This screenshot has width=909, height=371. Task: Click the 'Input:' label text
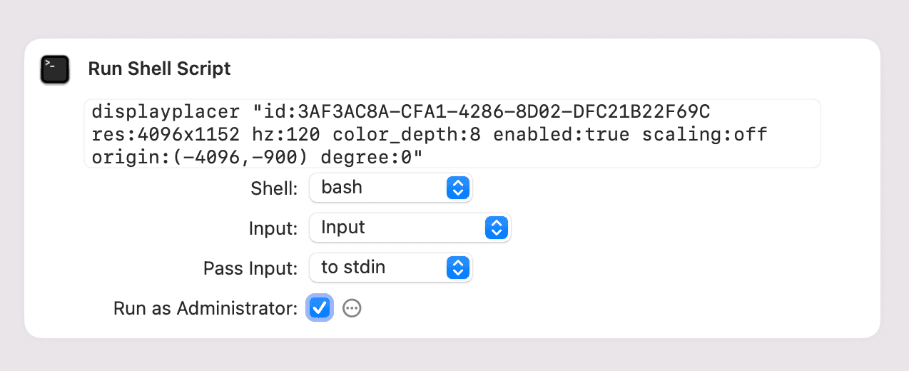tap(273, 229)
